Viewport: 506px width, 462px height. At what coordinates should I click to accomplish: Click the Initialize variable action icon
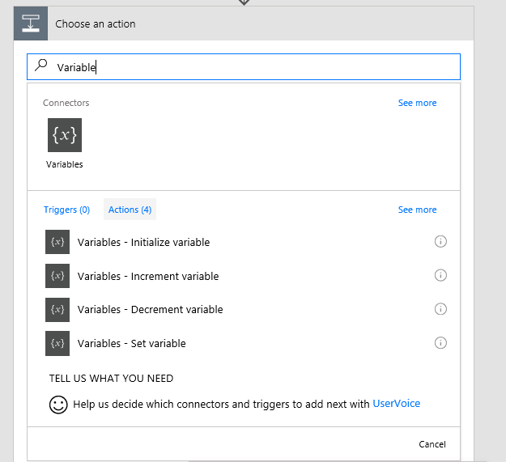(57, 242)
